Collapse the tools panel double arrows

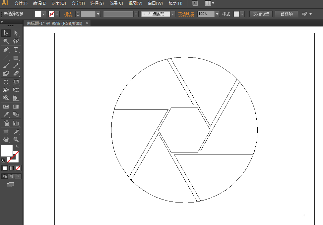2,22
